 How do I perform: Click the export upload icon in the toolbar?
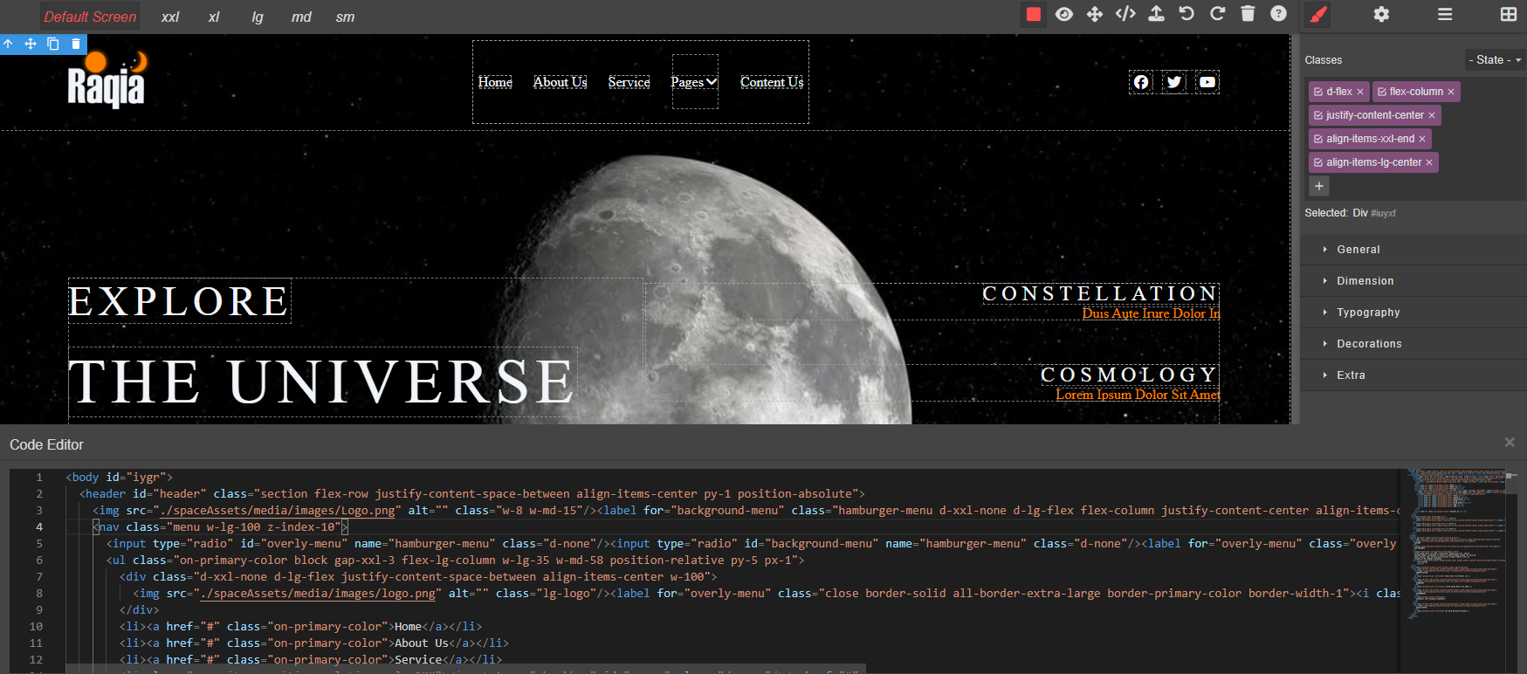click(x=1156, y=14)
